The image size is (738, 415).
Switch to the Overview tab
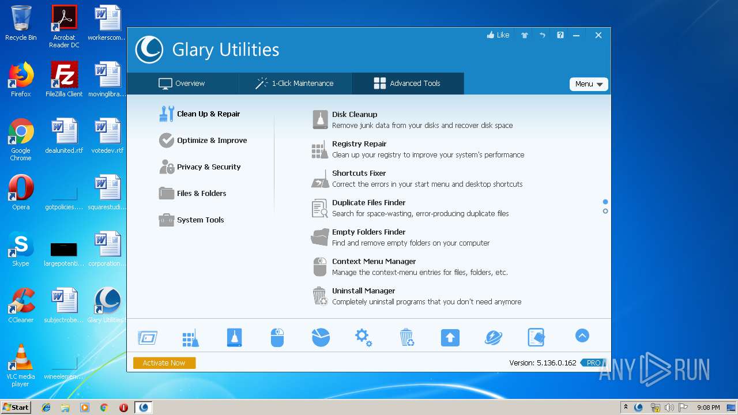pyautogui.click(x=182, y=84)
